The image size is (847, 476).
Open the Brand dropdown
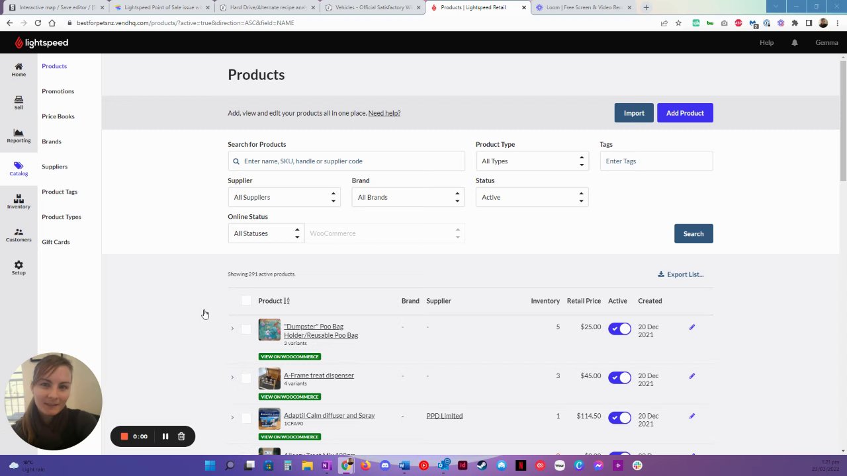point(408,197)
